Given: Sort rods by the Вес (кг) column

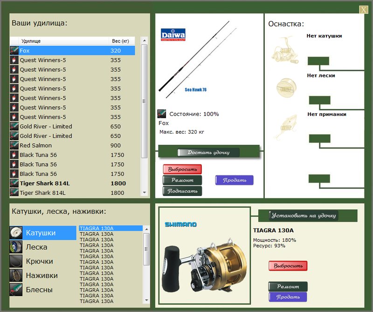Looking at the screenshot, I should [x=122, y=41].
